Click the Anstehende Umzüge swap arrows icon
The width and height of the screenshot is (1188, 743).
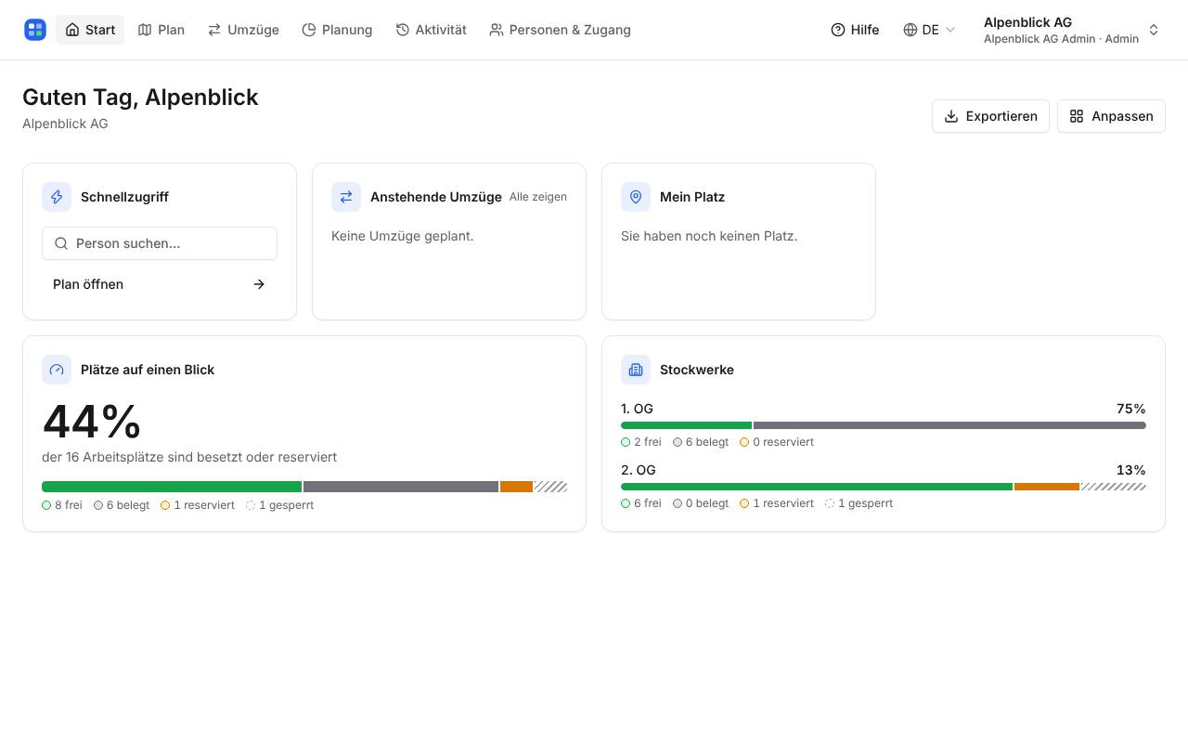[346, 197]
